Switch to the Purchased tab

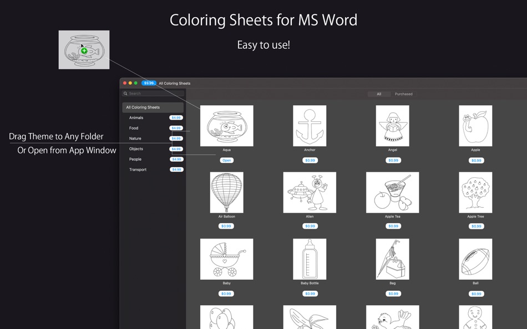pos(403,94)
